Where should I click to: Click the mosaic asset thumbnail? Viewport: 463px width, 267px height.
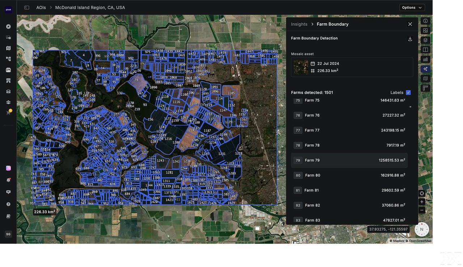[x=301, y=67]
